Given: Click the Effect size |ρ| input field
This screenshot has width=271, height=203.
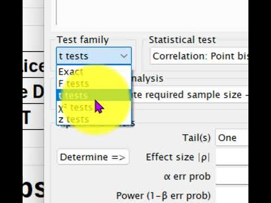Looking at the screenshot, I should [x=232, y=157].
